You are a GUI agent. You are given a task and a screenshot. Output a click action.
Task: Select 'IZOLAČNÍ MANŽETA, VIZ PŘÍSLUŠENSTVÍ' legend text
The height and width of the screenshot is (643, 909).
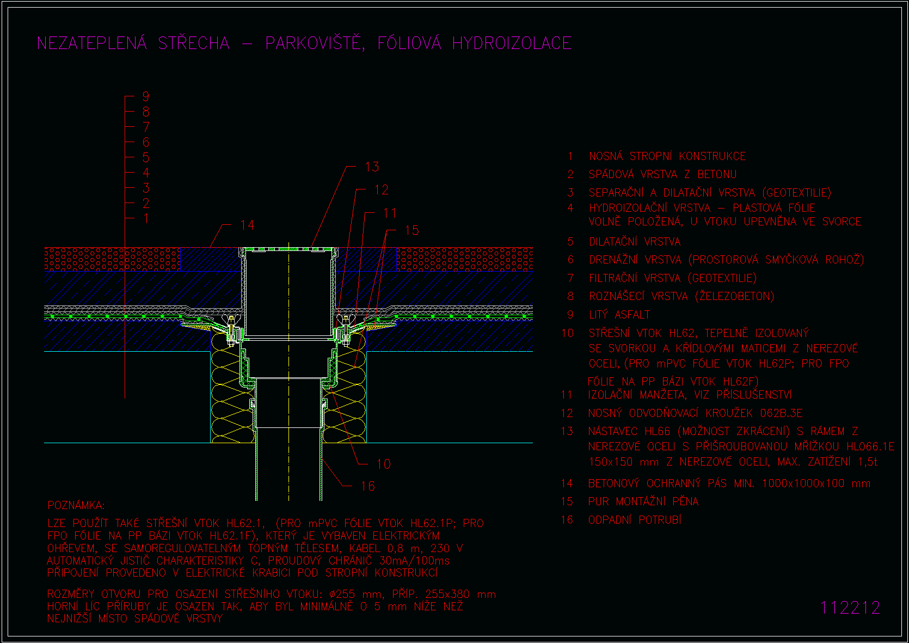[690, 395]
